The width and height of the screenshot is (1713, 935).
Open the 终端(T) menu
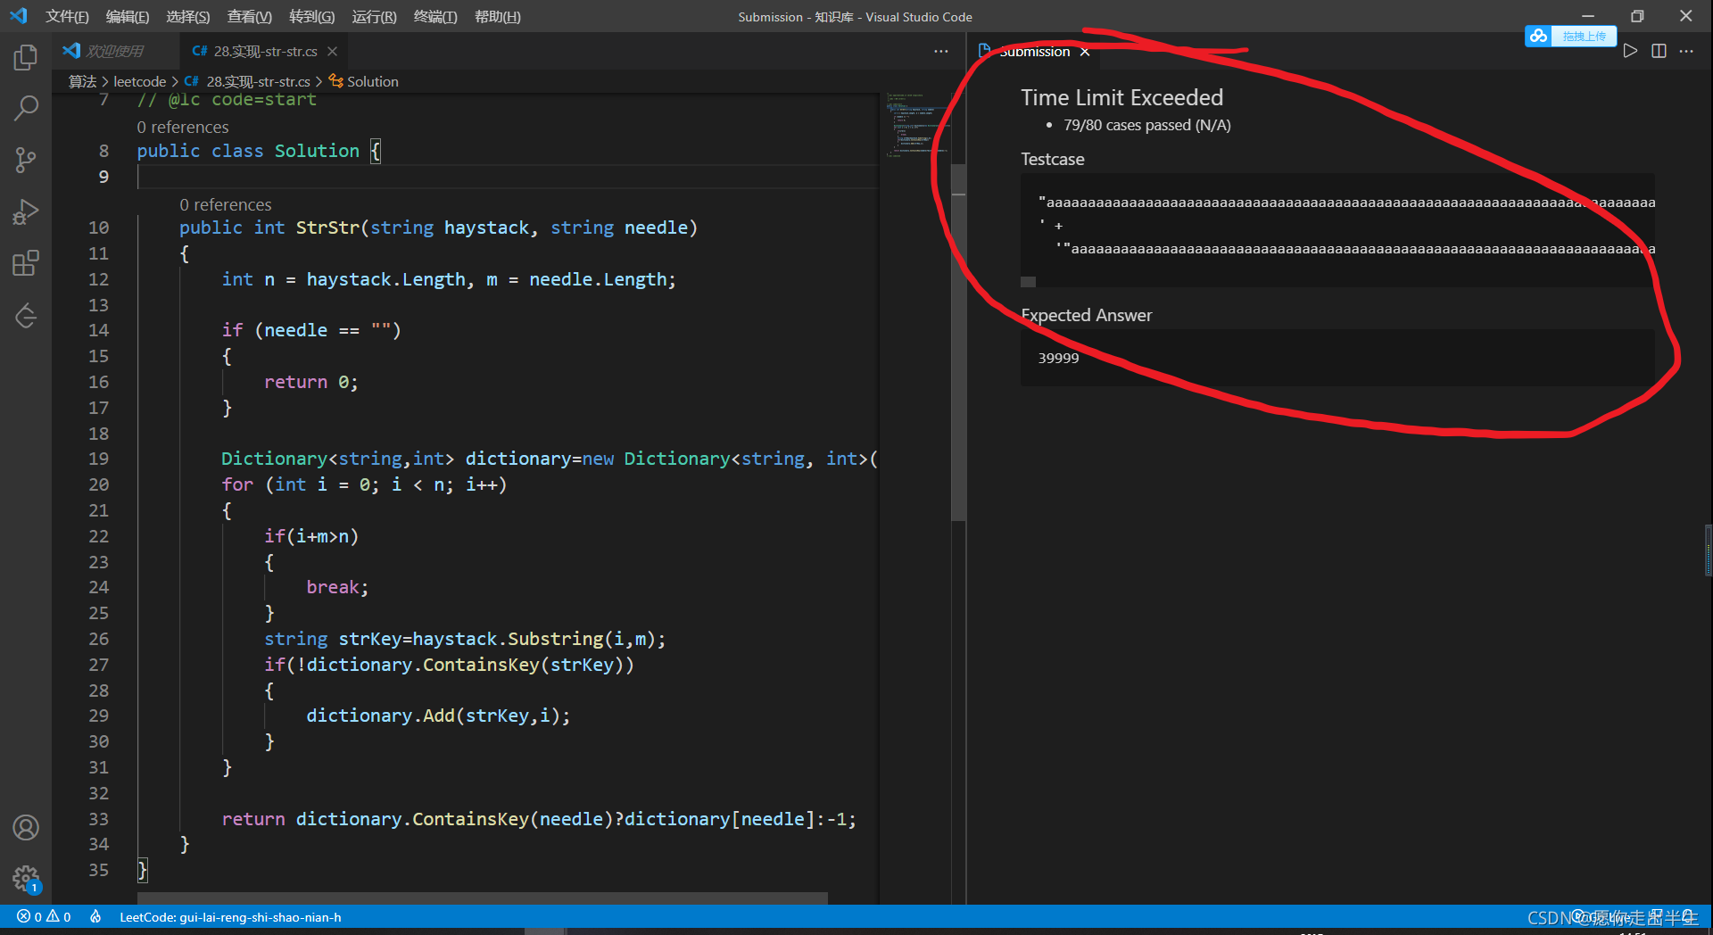pos(435,16)
